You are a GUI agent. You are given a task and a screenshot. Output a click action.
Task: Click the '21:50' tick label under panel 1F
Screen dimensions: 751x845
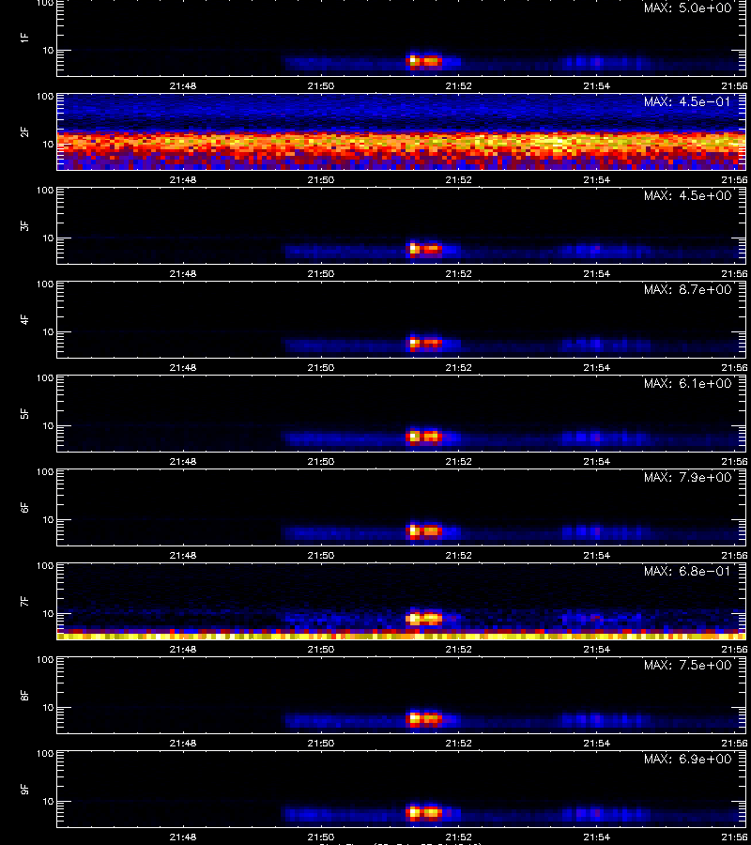tap(321, 86)
